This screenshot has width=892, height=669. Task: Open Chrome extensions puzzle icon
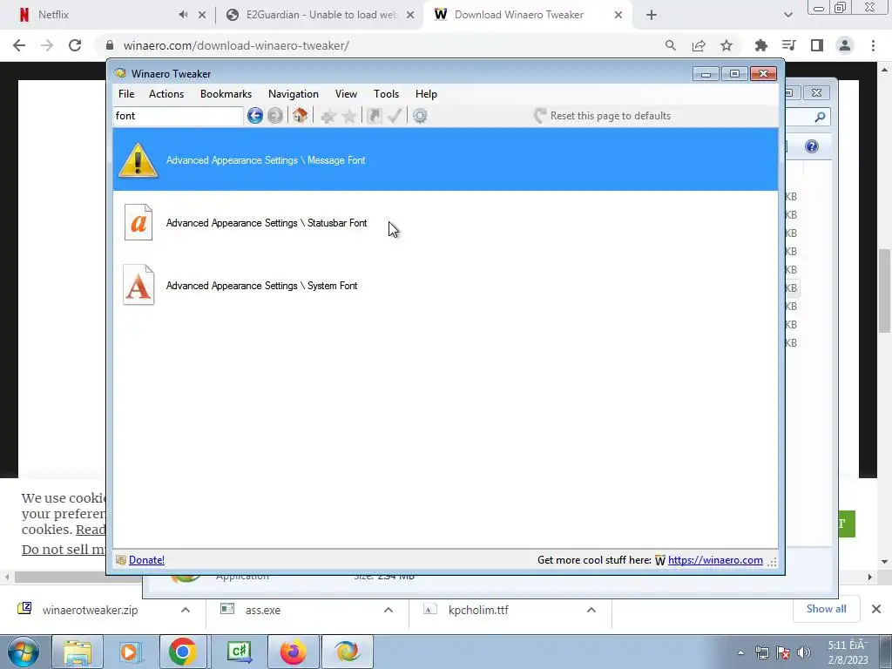click(761, 45)
